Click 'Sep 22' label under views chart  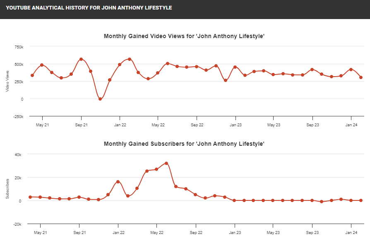click(197, 125)
